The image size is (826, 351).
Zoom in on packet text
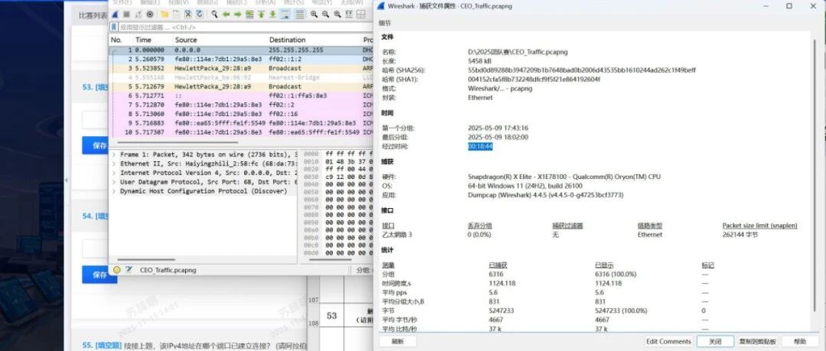point(314,15)
